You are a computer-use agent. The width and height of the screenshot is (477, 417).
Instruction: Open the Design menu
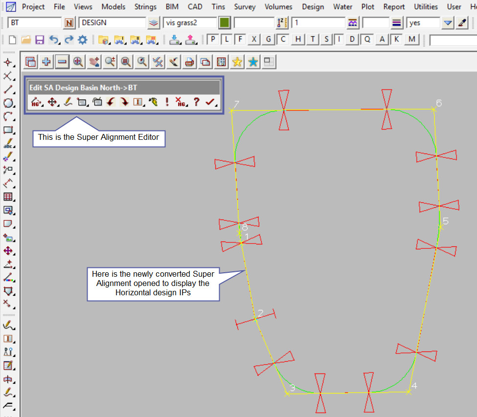tap(313, 7)
